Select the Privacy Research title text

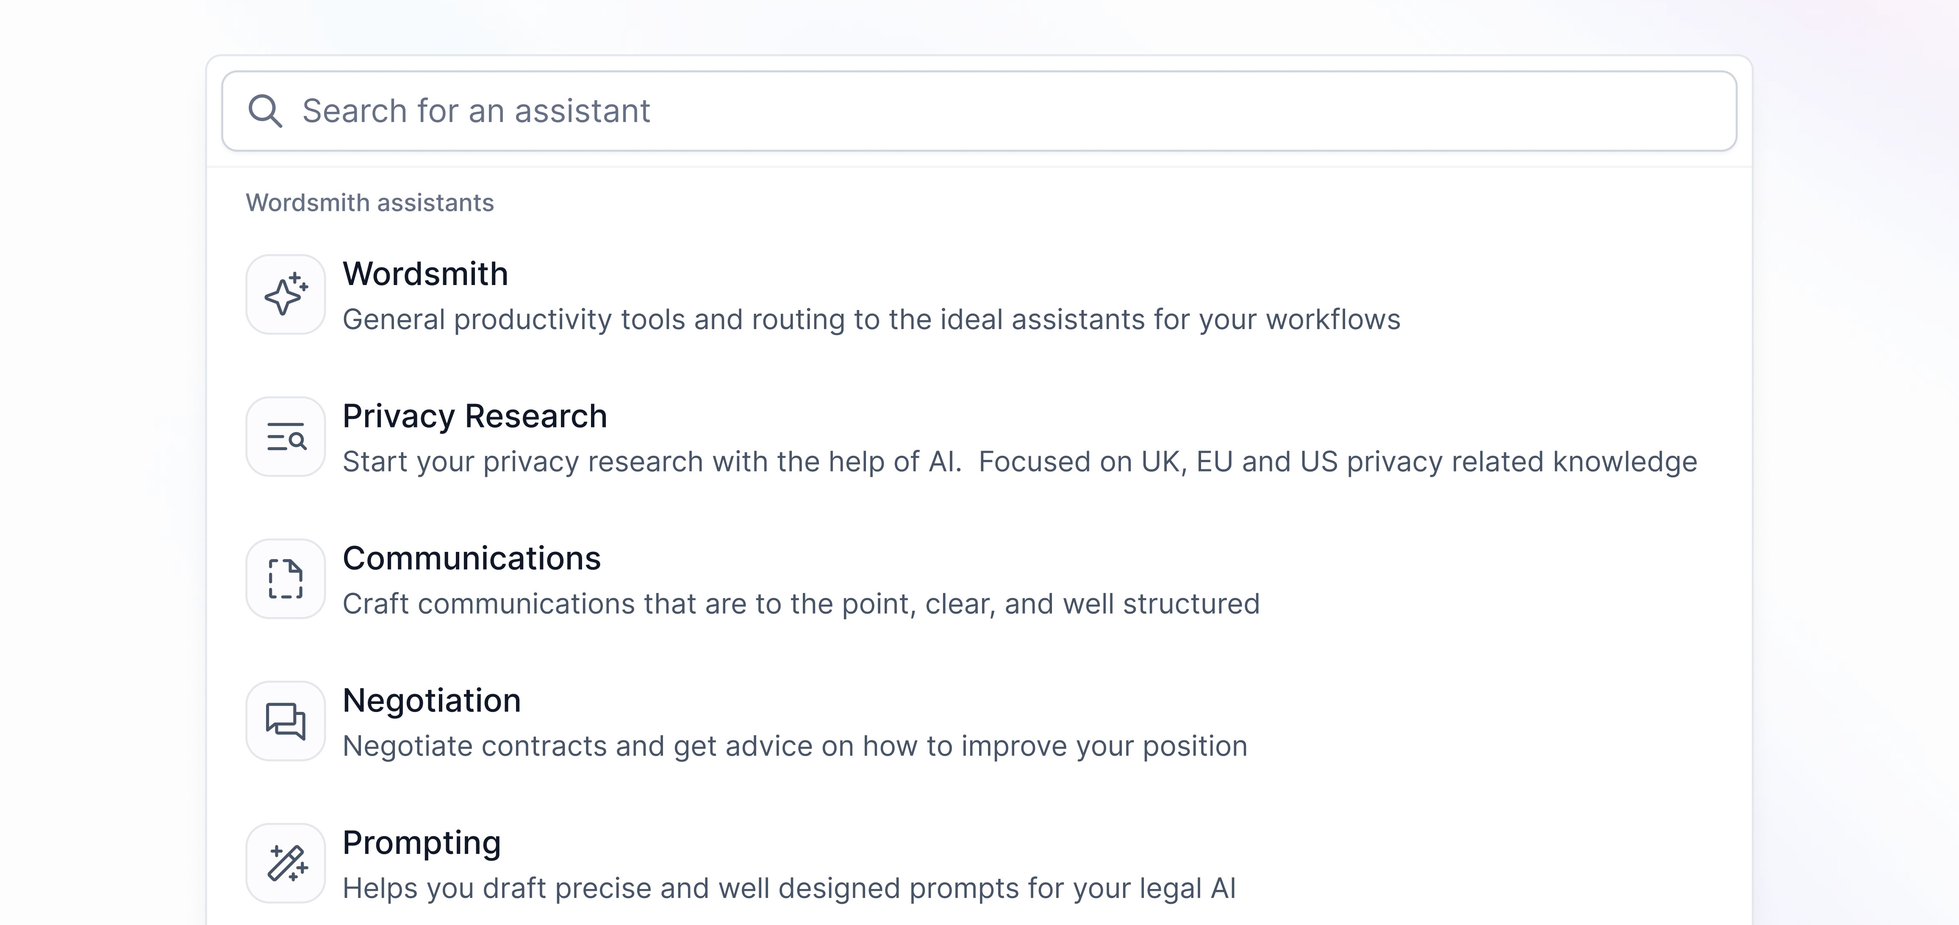(474, 415)
